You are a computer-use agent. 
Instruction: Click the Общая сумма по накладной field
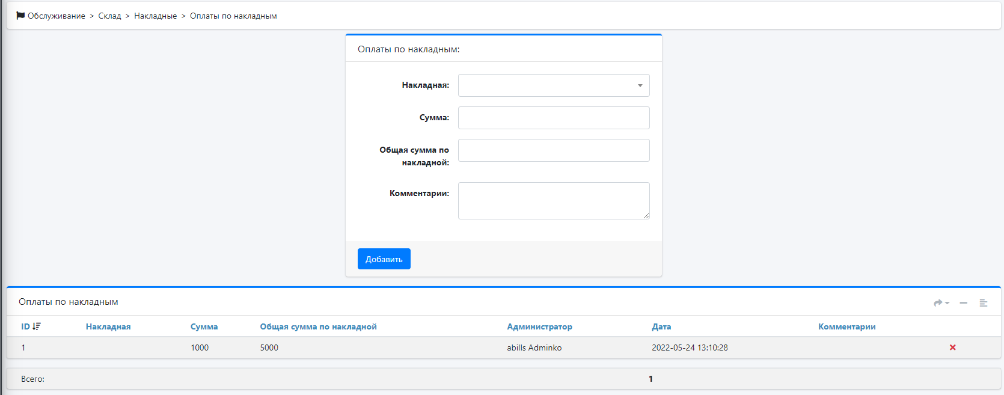(553, 150)
